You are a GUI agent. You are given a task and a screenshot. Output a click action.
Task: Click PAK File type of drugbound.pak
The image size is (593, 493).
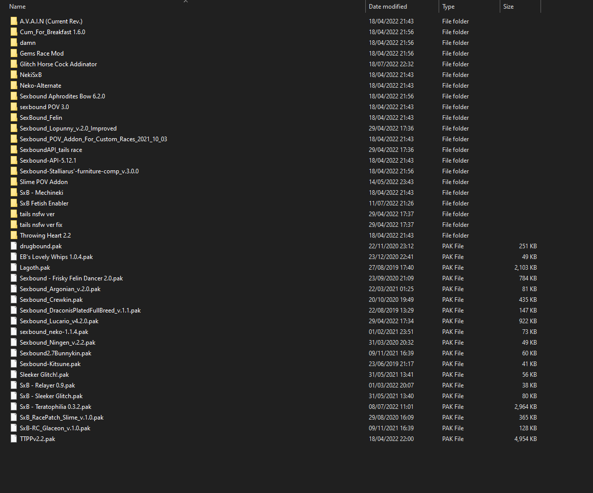coord(453,246)
